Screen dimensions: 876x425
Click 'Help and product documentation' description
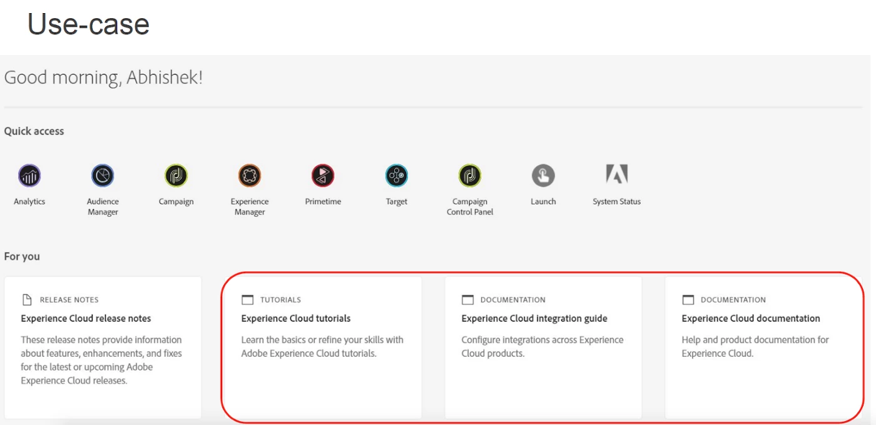tap(755, 346)
